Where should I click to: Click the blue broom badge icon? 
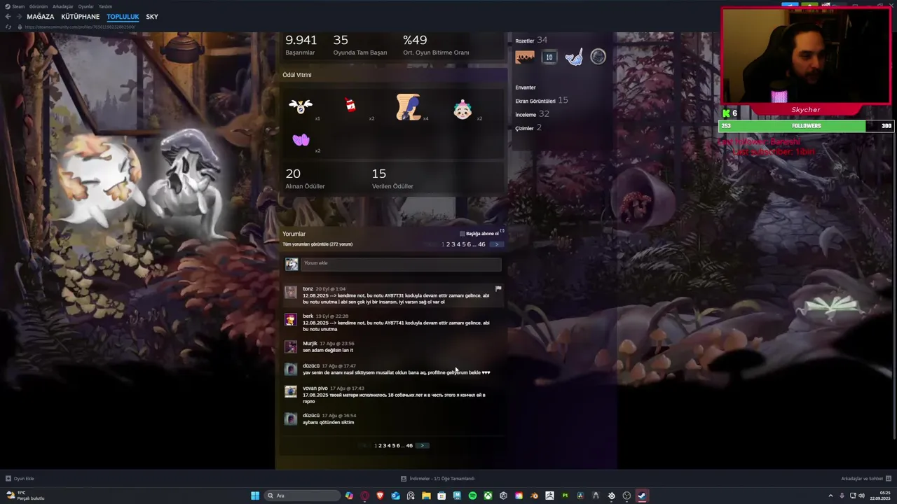click(574, 57)
